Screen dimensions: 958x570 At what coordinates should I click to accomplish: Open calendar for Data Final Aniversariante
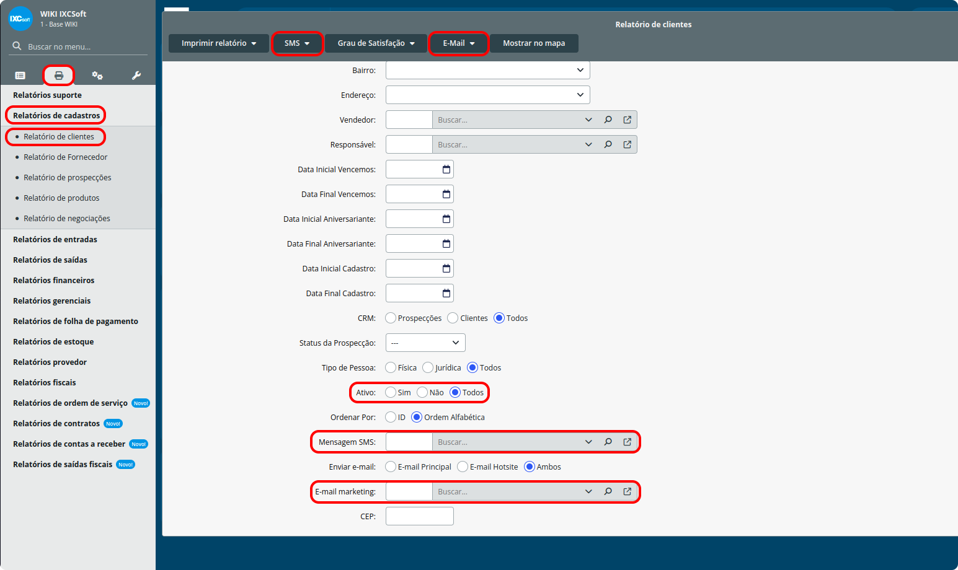click(446, 243)
